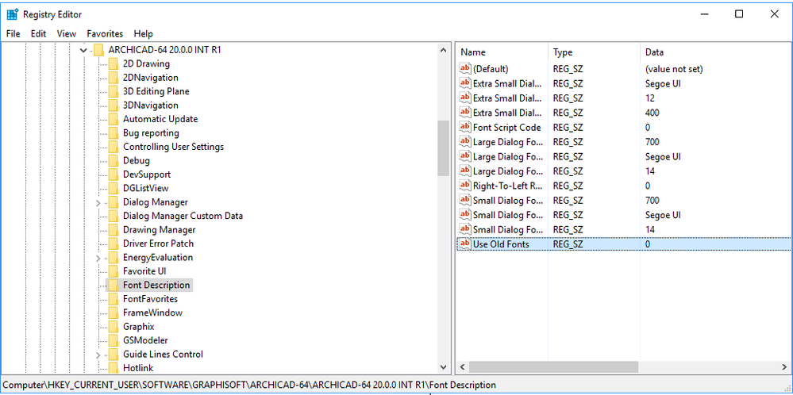Click the 3DNavigation folder icon

pyautogui.click(x=114, y=105)
